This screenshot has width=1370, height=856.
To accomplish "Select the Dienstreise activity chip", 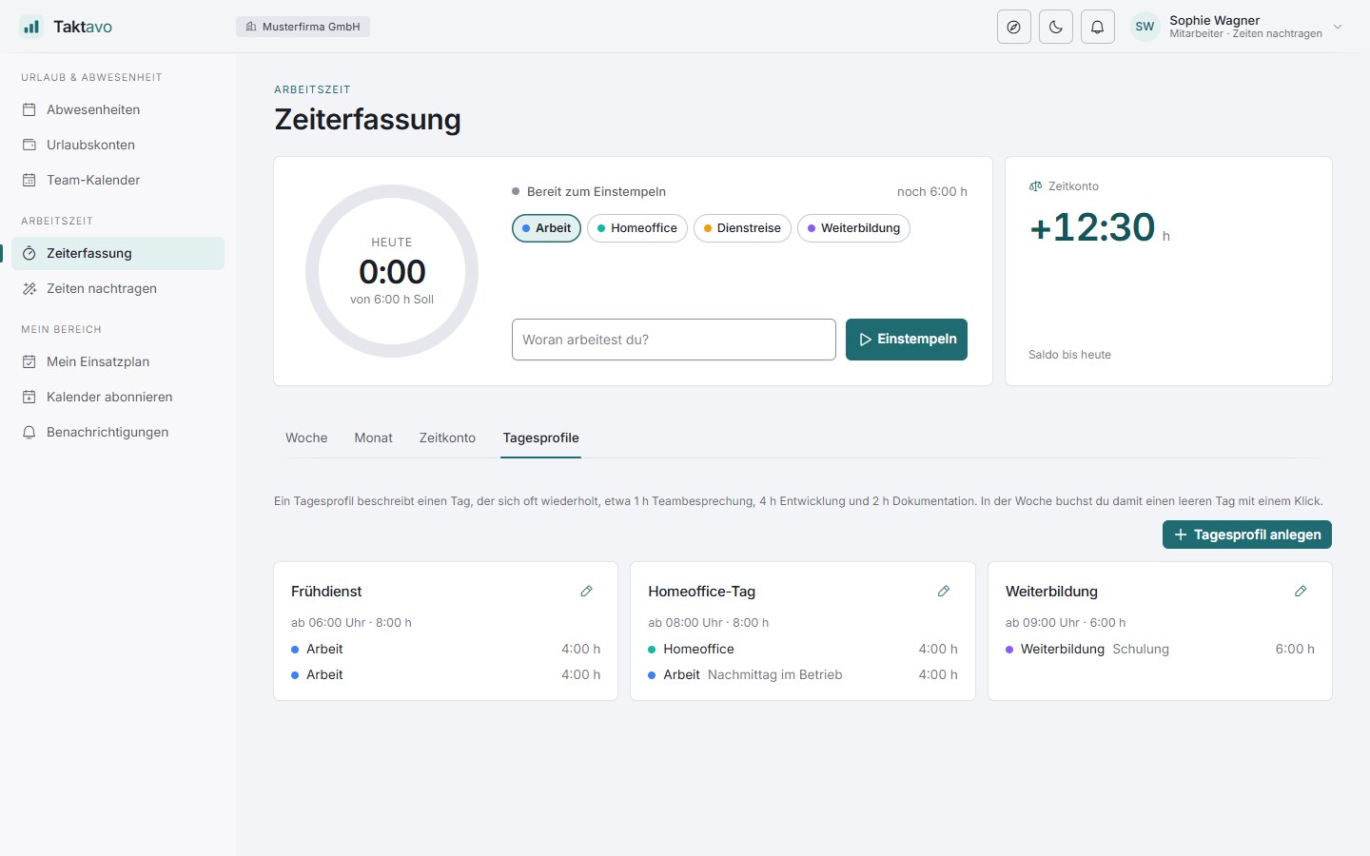I will (742, 228).
